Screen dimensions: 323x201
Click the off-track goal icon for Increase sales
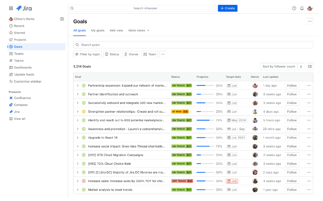[84, 181]
